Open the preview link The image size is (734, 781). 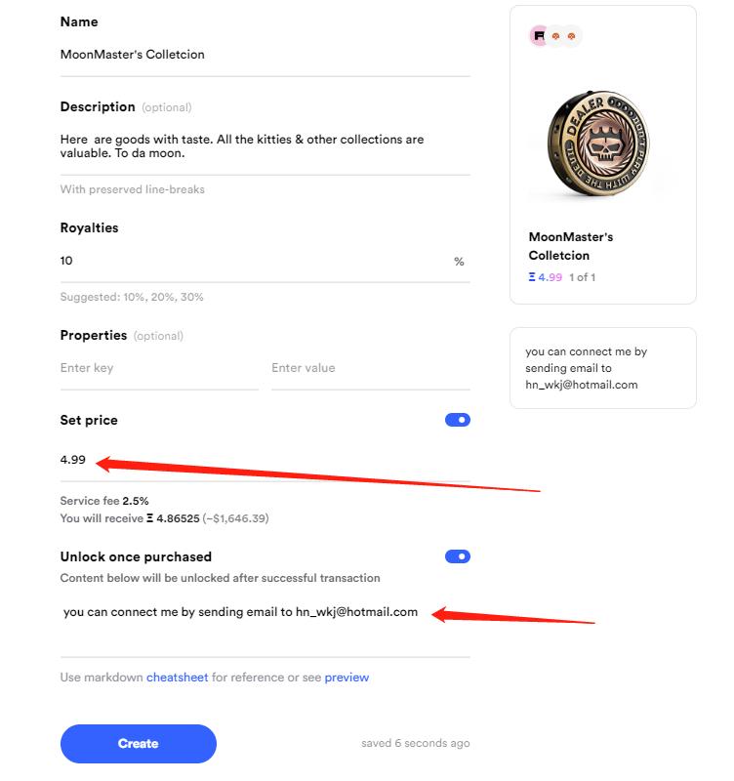(x=347, y=677)
